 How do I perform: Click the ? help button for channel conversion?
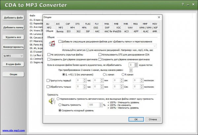131,70
